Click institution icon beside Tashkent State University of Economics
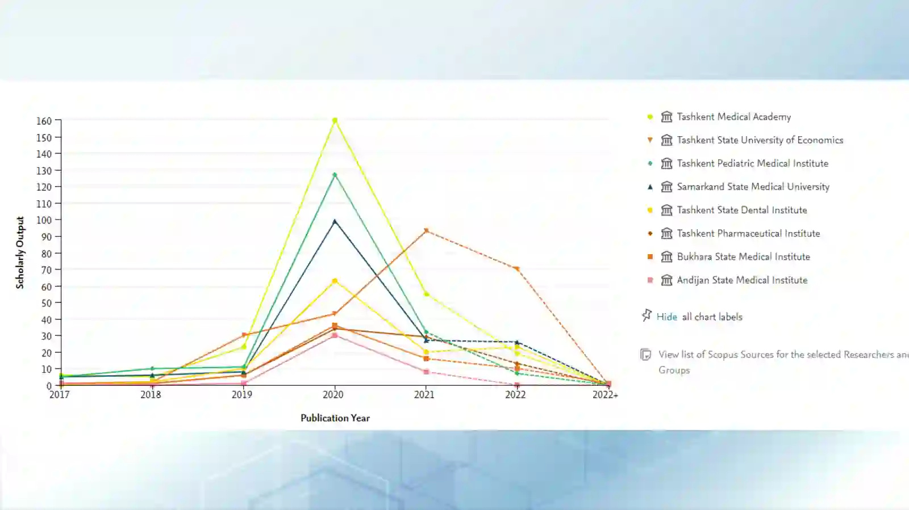Screen dimensions: 909x510 pyautogui.click(x=666, y=140)
